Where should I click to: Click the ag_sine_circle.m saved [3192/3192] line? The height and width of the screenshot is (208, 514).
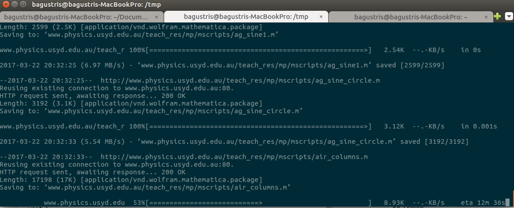[234, 142]
